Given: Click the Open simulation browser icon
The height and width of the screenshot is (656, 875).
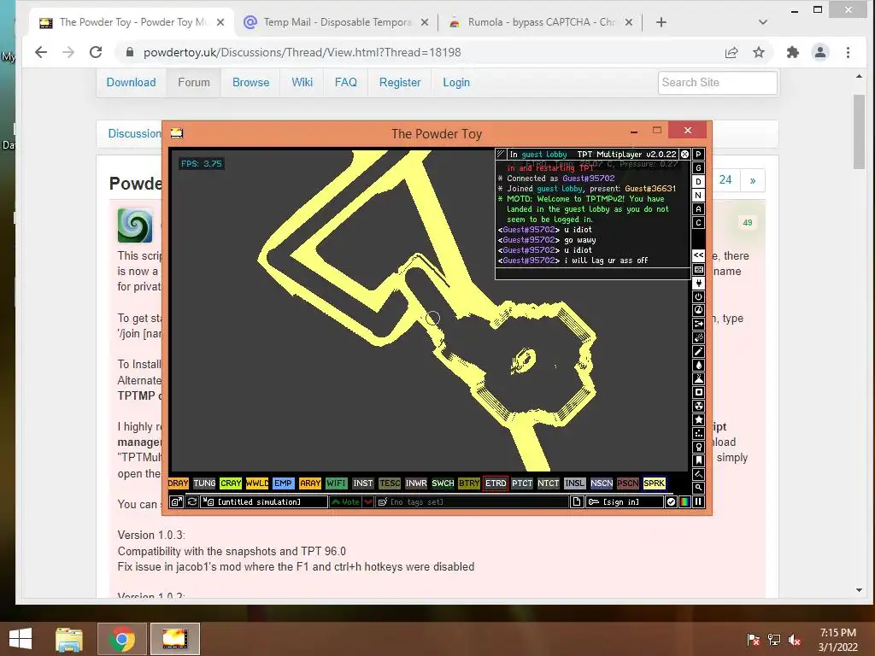Looking at the screenshot, I should 176,501.
